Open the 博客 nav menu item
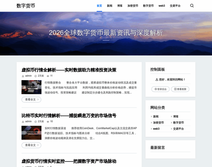The height and width of the screenshot is (167, 212). point(120,6)
